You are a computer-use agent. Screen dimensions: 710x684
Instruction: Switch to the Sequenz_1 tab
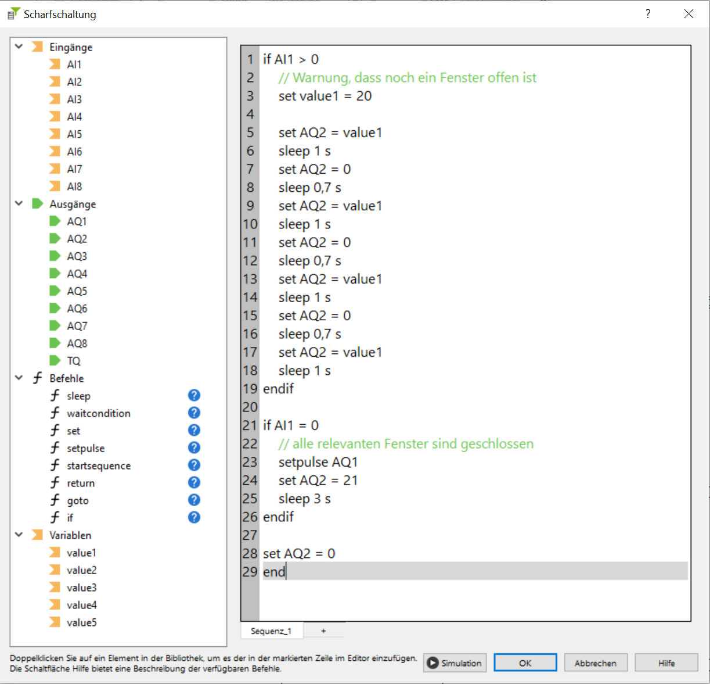click(x=271, y=631)
